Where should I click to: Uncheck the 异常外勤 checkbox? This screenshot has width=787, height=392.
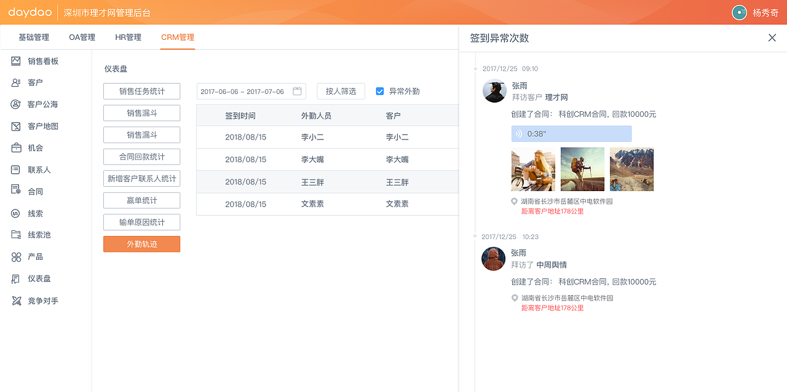pyautogui.click(x=379, y=91)
